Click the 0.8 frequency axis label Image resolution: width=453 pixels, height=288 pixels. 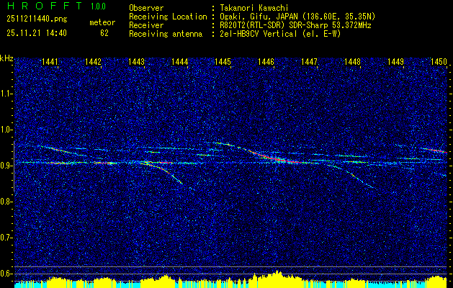tap(5, 202)
